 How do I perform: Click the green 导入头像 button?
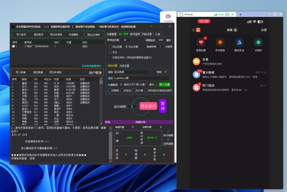[164, 84]
